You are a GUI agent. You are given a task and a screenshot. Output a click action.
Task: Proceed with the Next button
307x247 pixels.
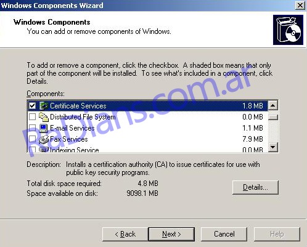(x=171, y=234)
